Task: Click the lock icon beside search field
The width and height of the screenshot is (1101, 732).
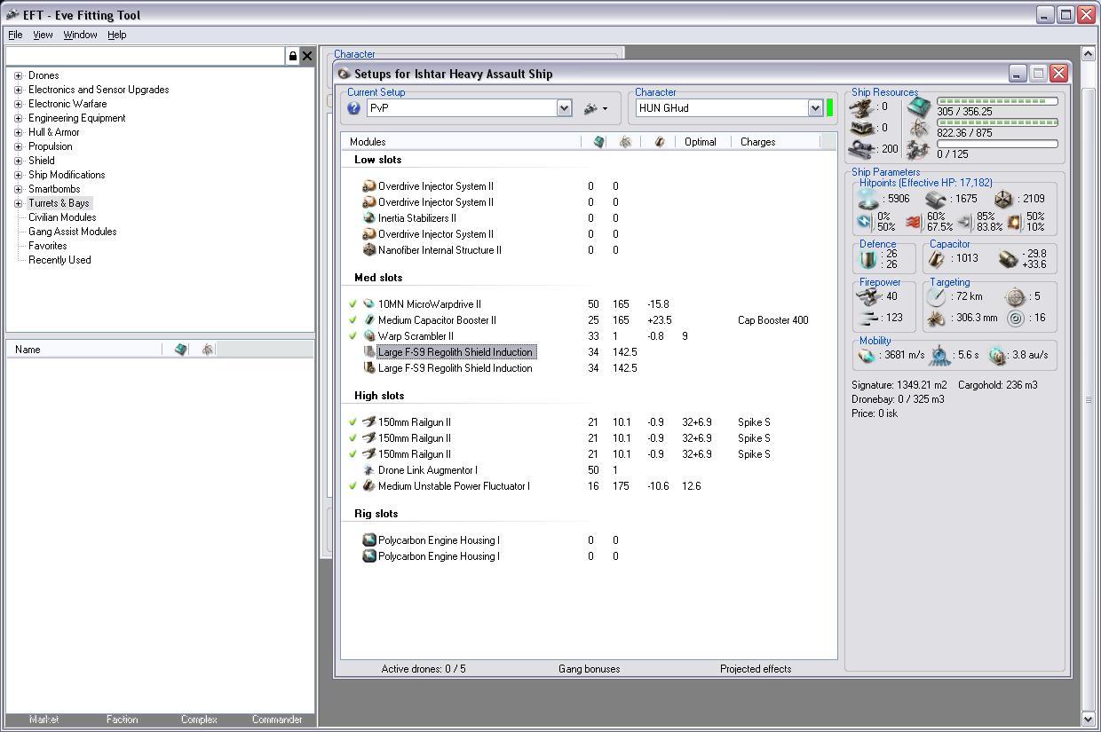Action: [292, 56]
